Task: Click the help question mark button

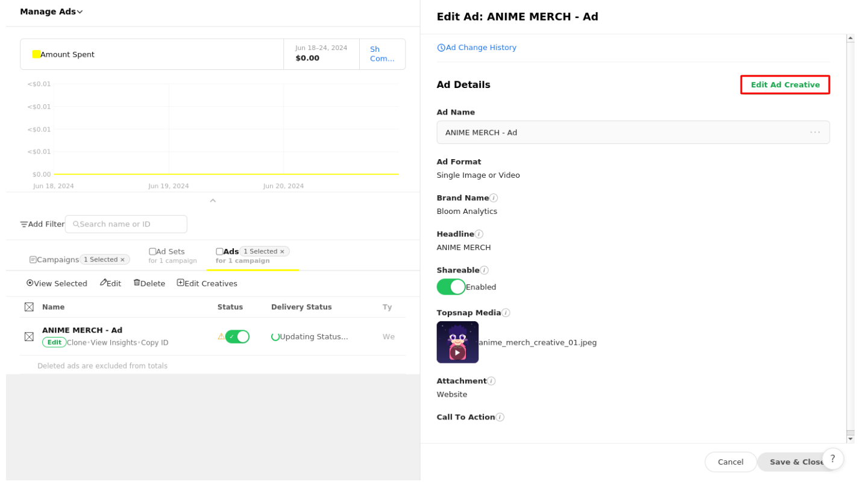Action: pos(832,459)
